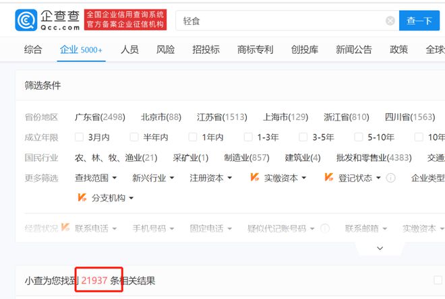Screen dimensions: 445x299
Task: Open the 联系电话 dropdown
Action: 96,228
